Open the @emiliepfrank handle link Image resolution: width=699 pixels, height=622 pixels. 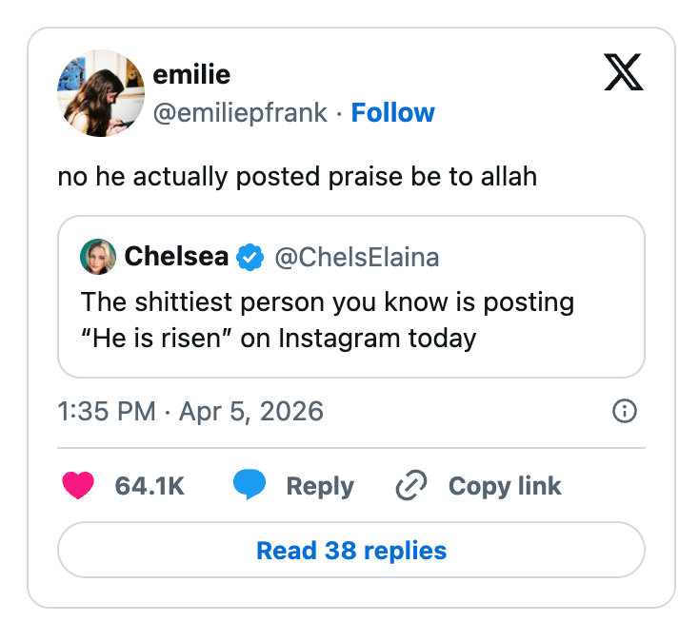239,112
